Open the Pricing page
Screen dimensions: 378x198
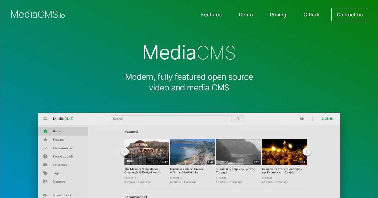(278, 15)
